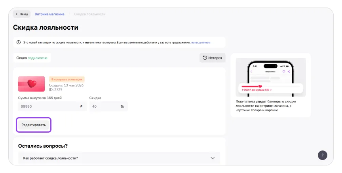Select the Создана: 13 мая 2026 text
The width and height of the screenshot is (342, 173).
click(x=66, y=85)
